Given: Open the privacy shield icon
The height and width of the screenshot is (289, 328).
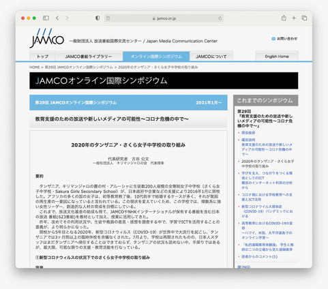Looking at the screenshot, I should (98, 18).
